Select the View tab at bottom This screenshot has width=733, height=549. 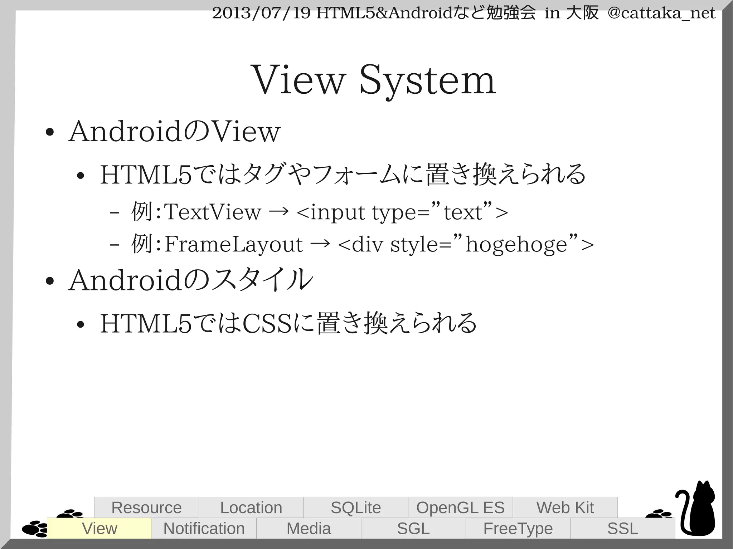[x=99, y=528]
